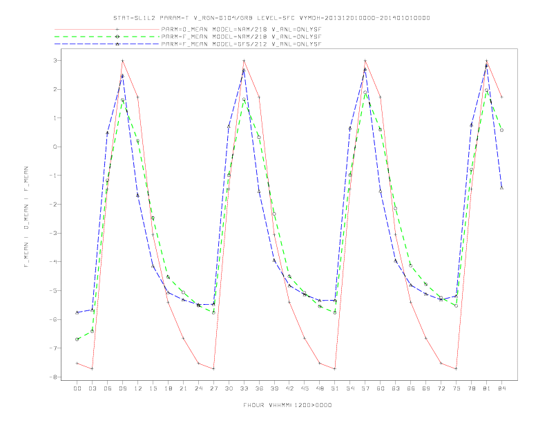Click the x-axis tick label 63
This screenshot has width=547, height=423.
click(396, 388)
